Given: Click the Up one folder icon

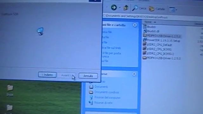Looking at the screenshot, I should pyautogui.click(x=126, y=8).
